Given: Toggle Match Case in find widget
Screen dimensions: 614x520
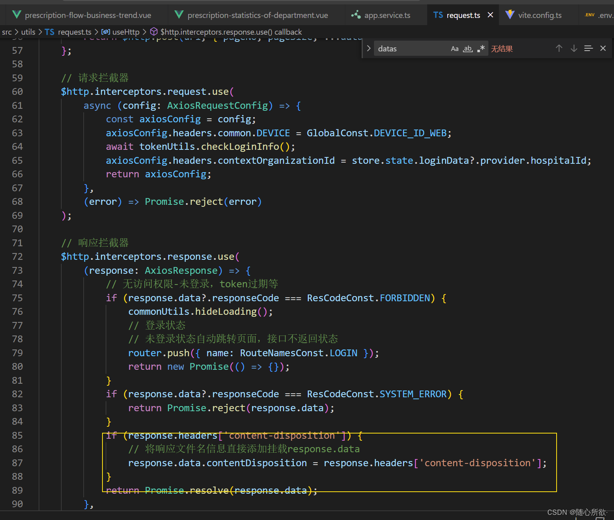Looking at the screenshot, I should [x=455, y=49].
